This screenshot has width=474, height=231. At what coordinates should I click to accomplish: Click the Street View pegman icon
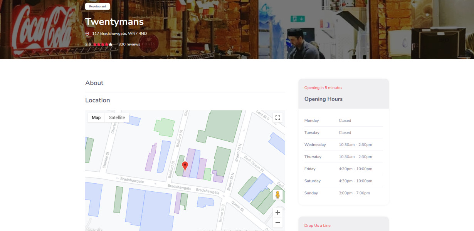point(277,195)
